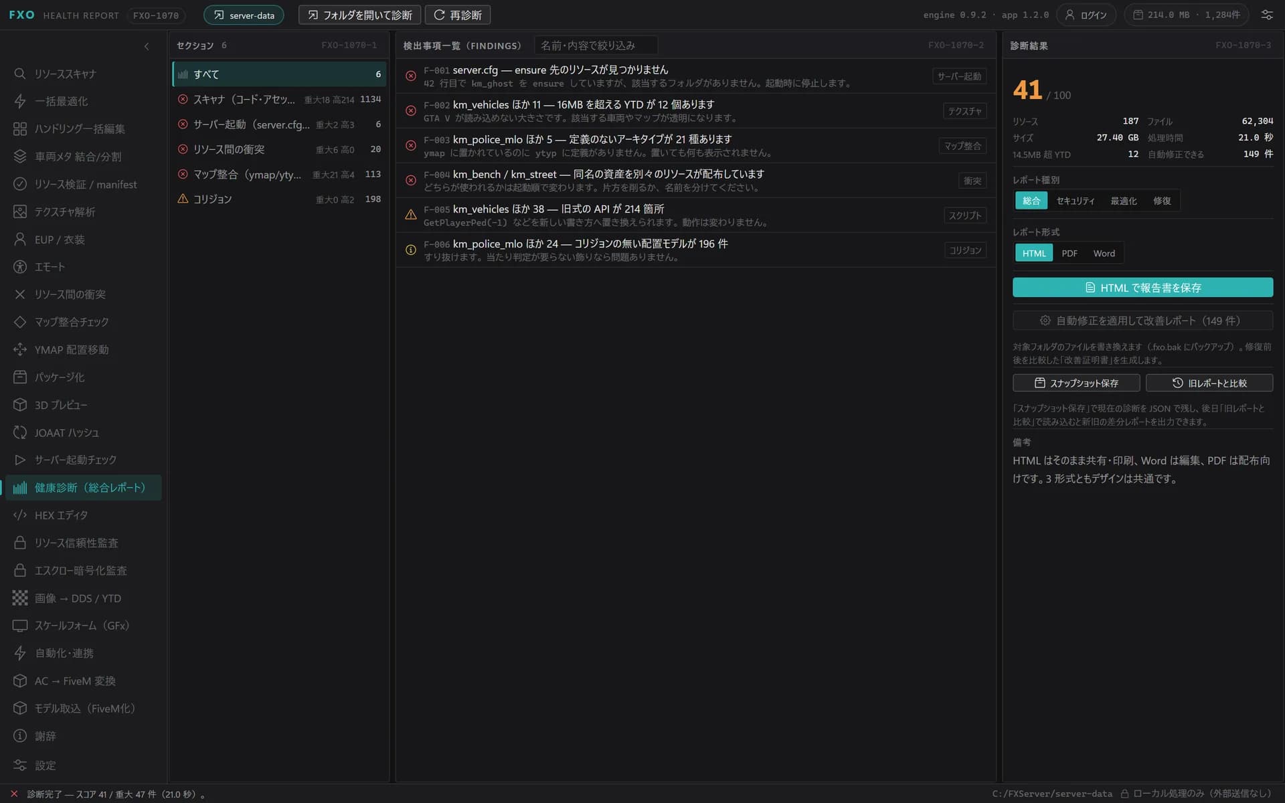1285x803 pixels.
Task: Select マップ整合（ymap/ytyp）section
Action: coord(279,174)
